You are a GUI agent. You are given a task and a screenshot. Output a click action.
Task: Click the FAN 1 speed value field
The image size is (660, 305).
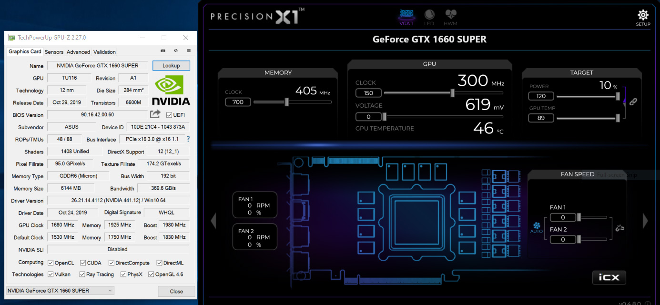[563, 217]
